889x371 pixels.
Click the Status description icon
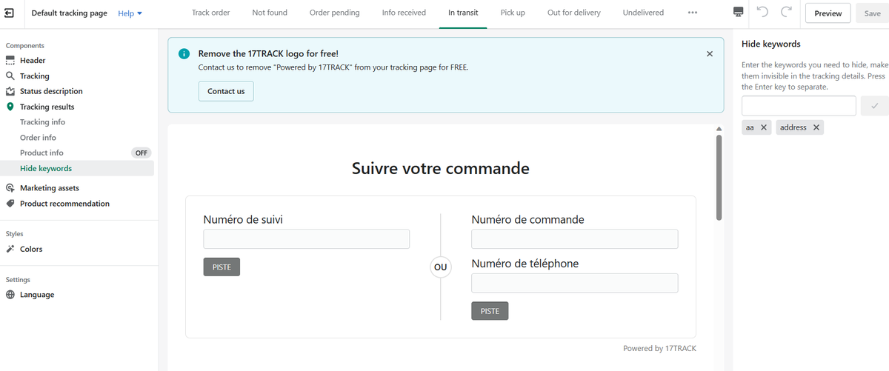click(x=10, y=92)
